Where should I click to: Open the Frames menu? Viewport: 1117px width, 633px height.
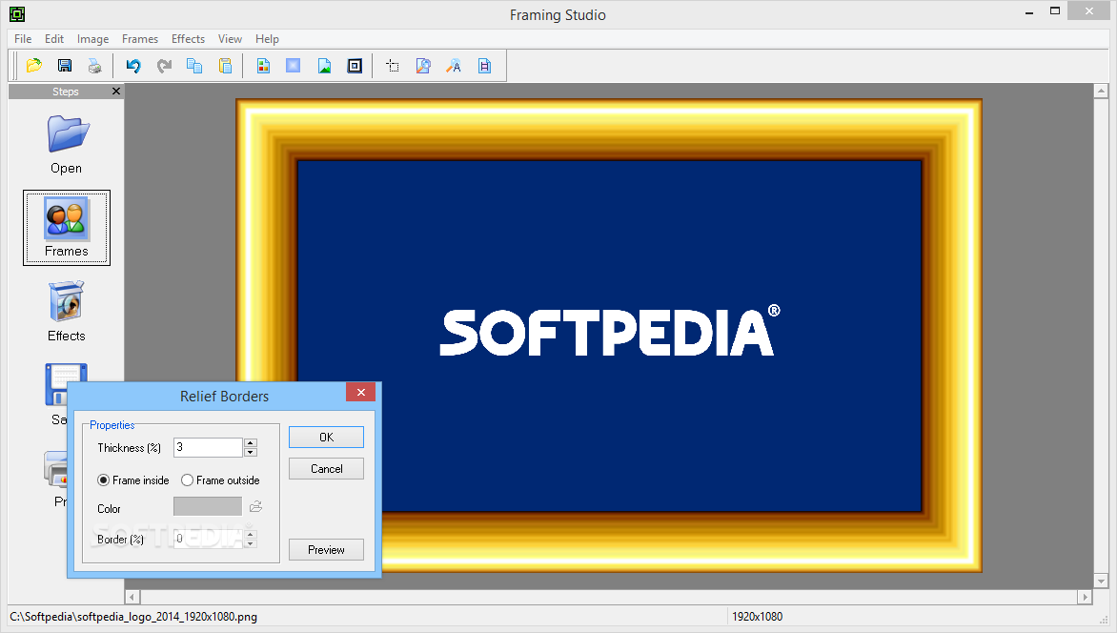coord(139,38)
